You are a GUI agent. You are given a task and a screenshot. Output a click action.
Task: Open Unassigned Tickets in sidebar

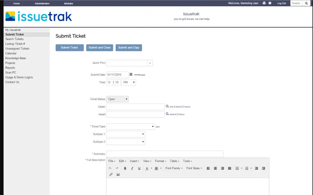[x=17, y=49]
